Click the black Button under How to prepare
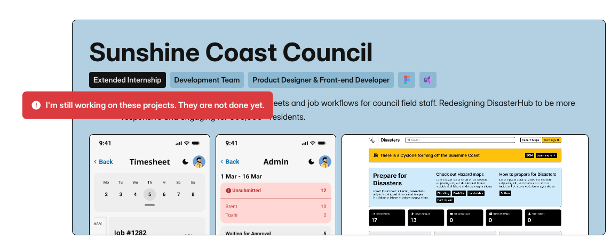611x239 pixels. (x=505, y=193)
